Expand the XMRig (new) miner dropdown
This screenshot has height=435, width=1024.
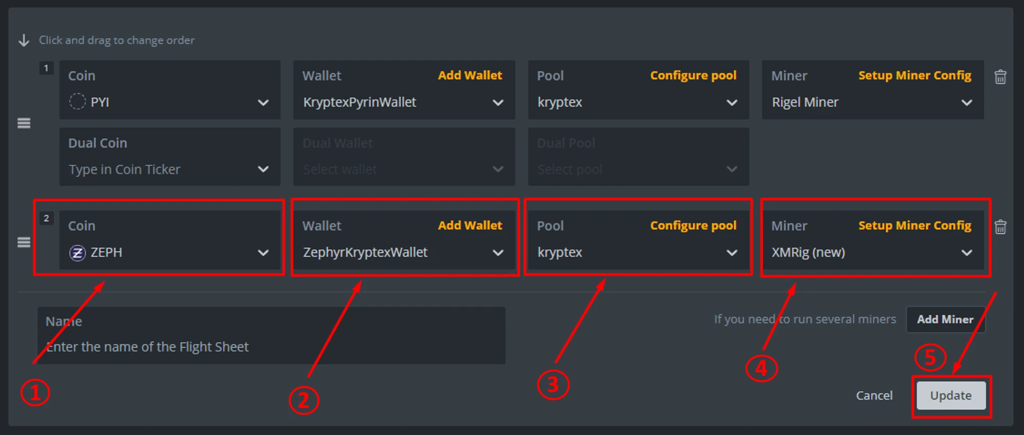(x=966, y=253)
